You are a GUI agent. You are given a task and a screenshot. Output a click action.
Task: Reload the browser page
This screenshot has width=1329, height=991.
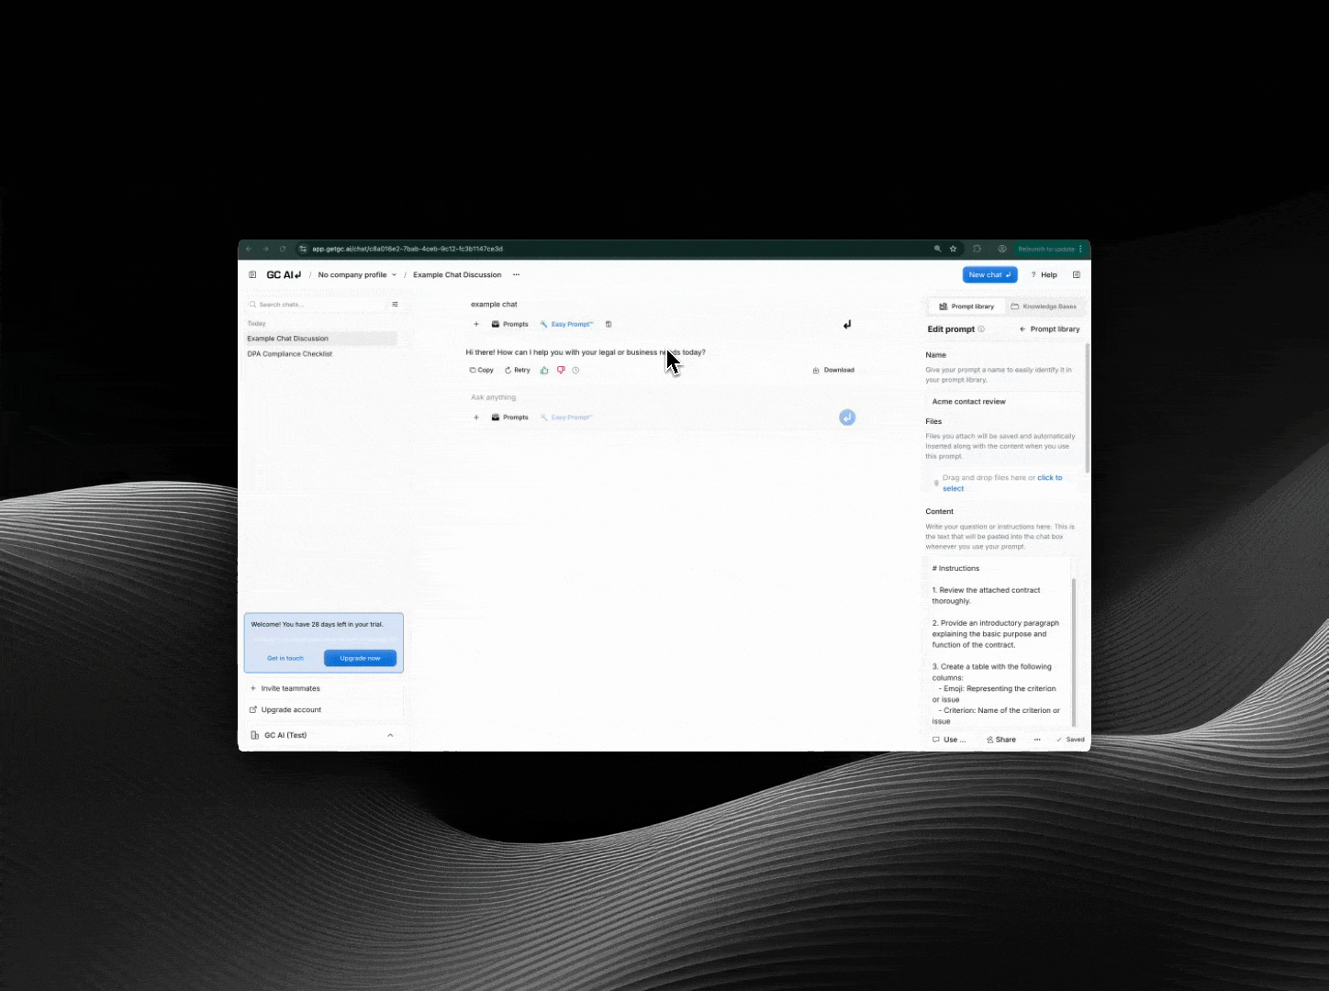click(x=283, y=249)
